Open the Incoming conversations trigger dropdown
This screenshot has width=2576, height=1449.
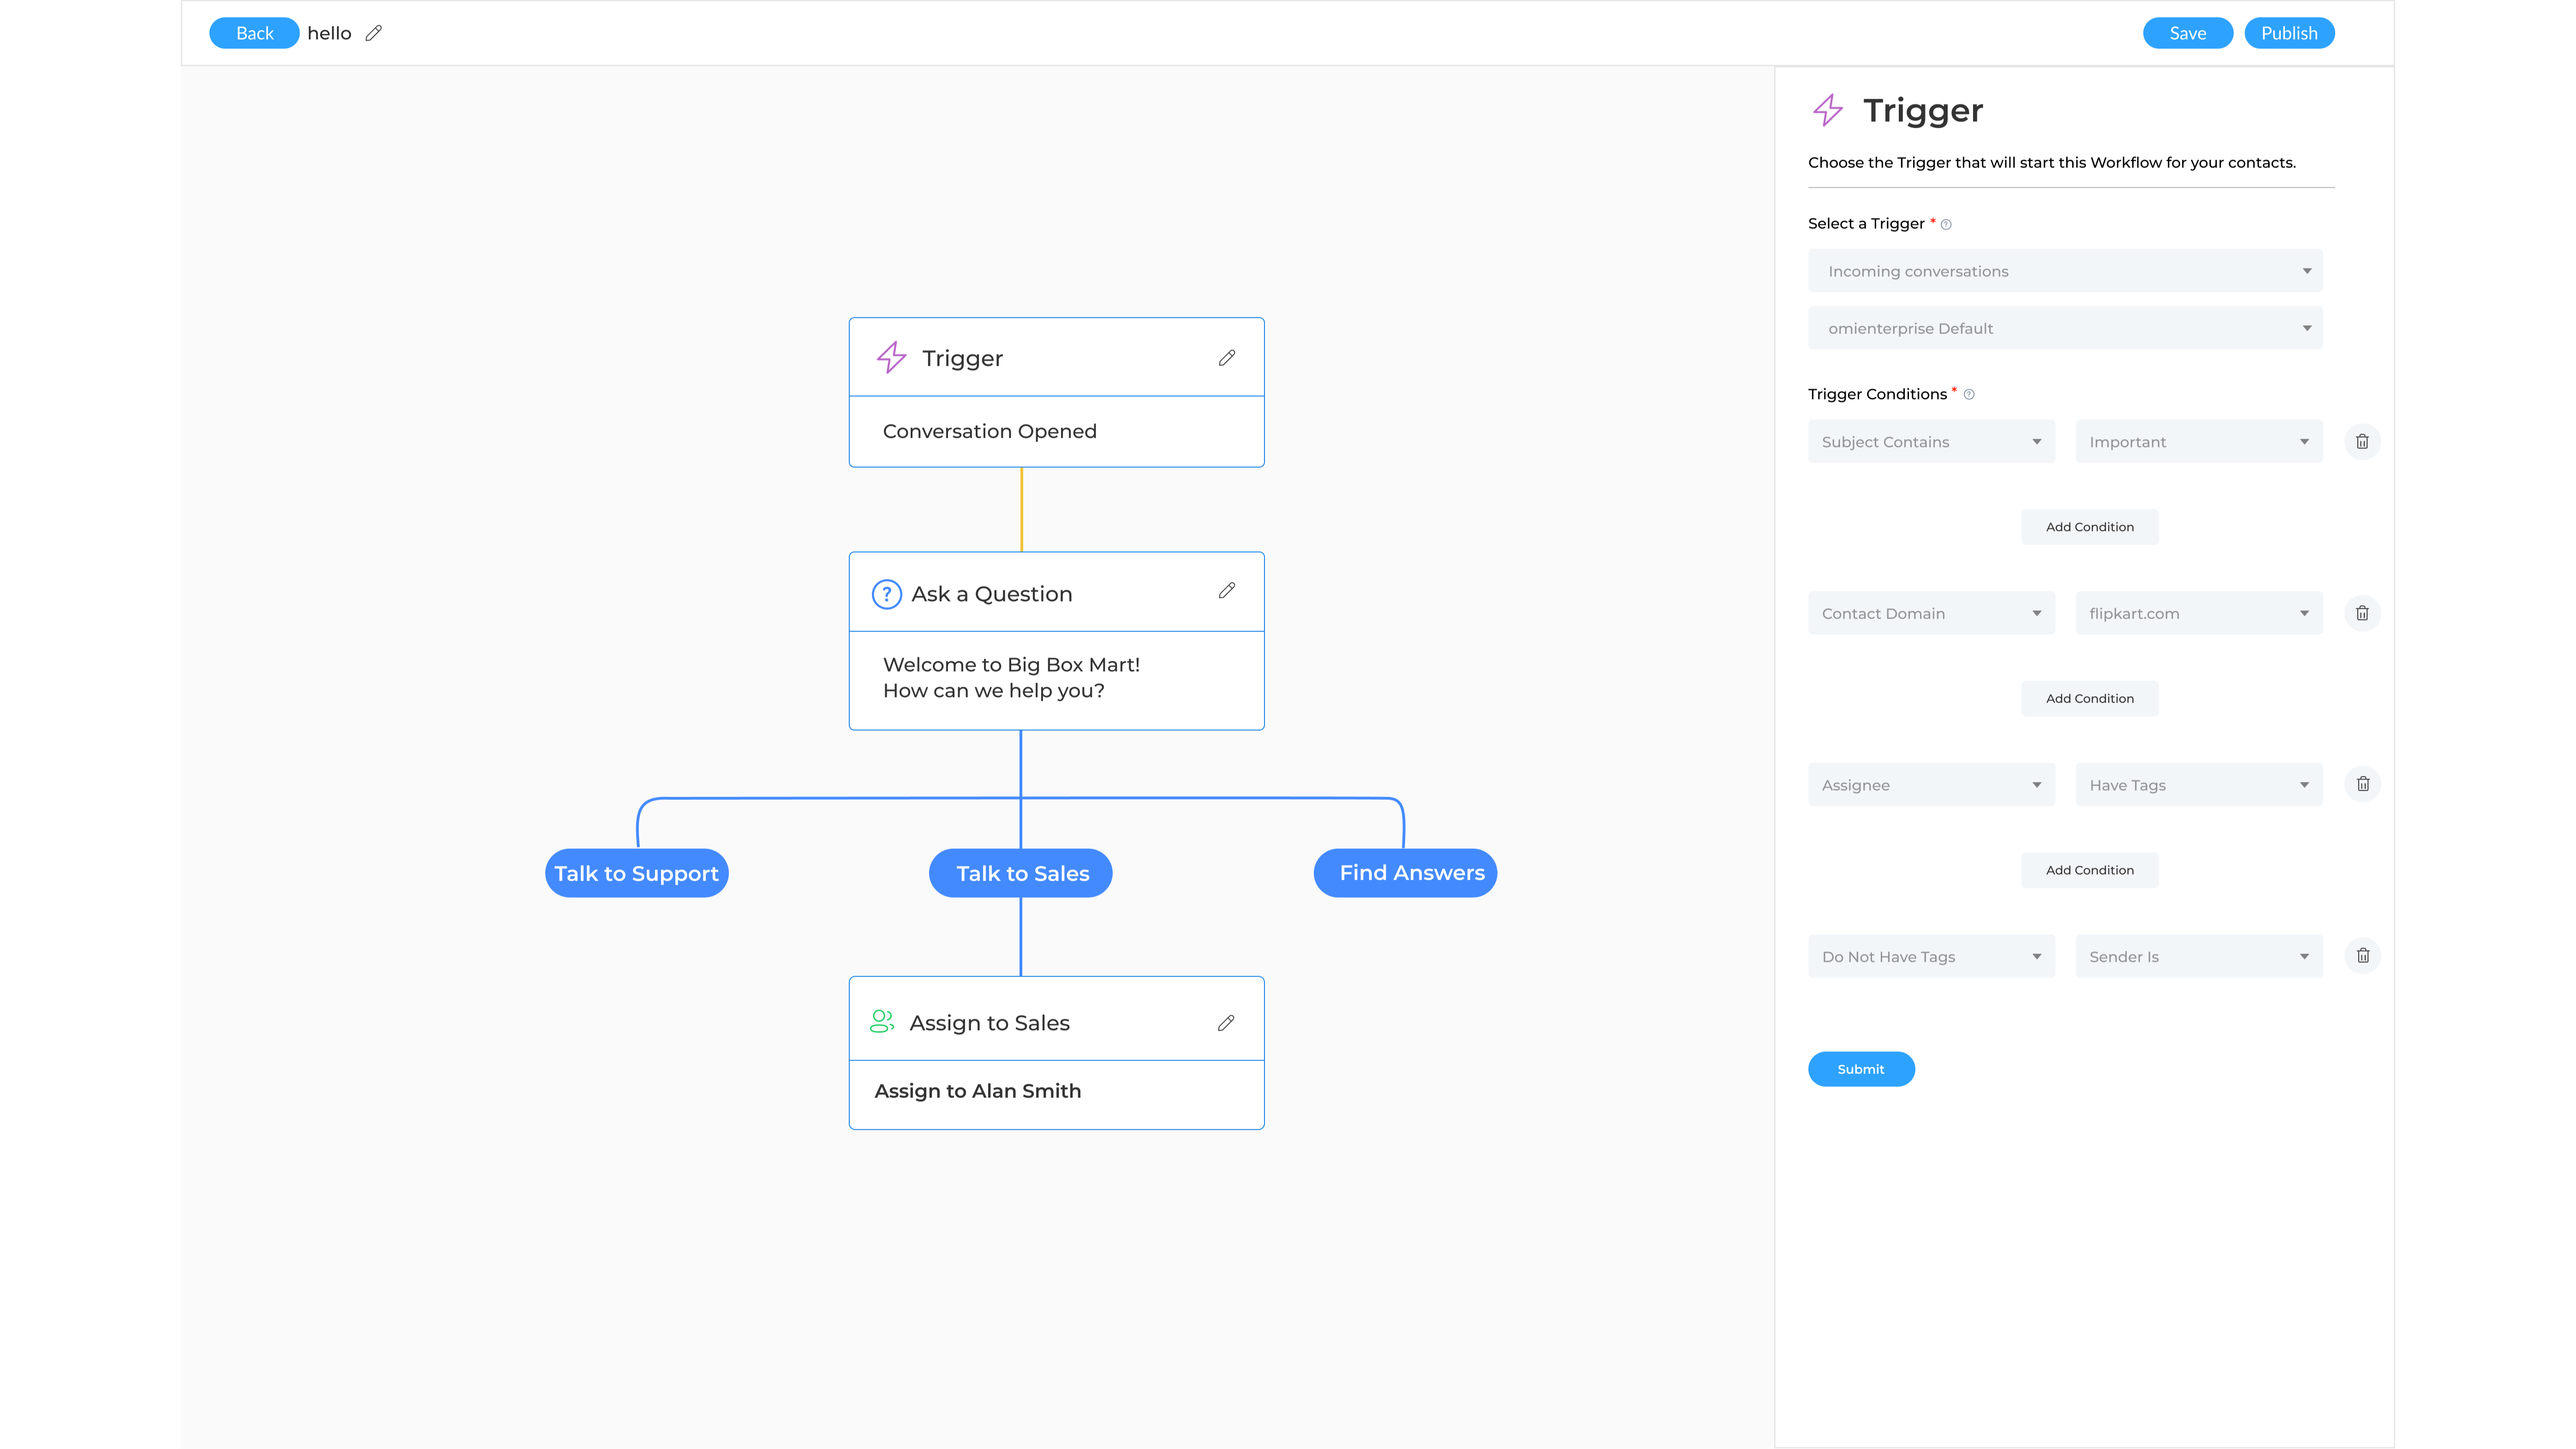[2065, 270]
